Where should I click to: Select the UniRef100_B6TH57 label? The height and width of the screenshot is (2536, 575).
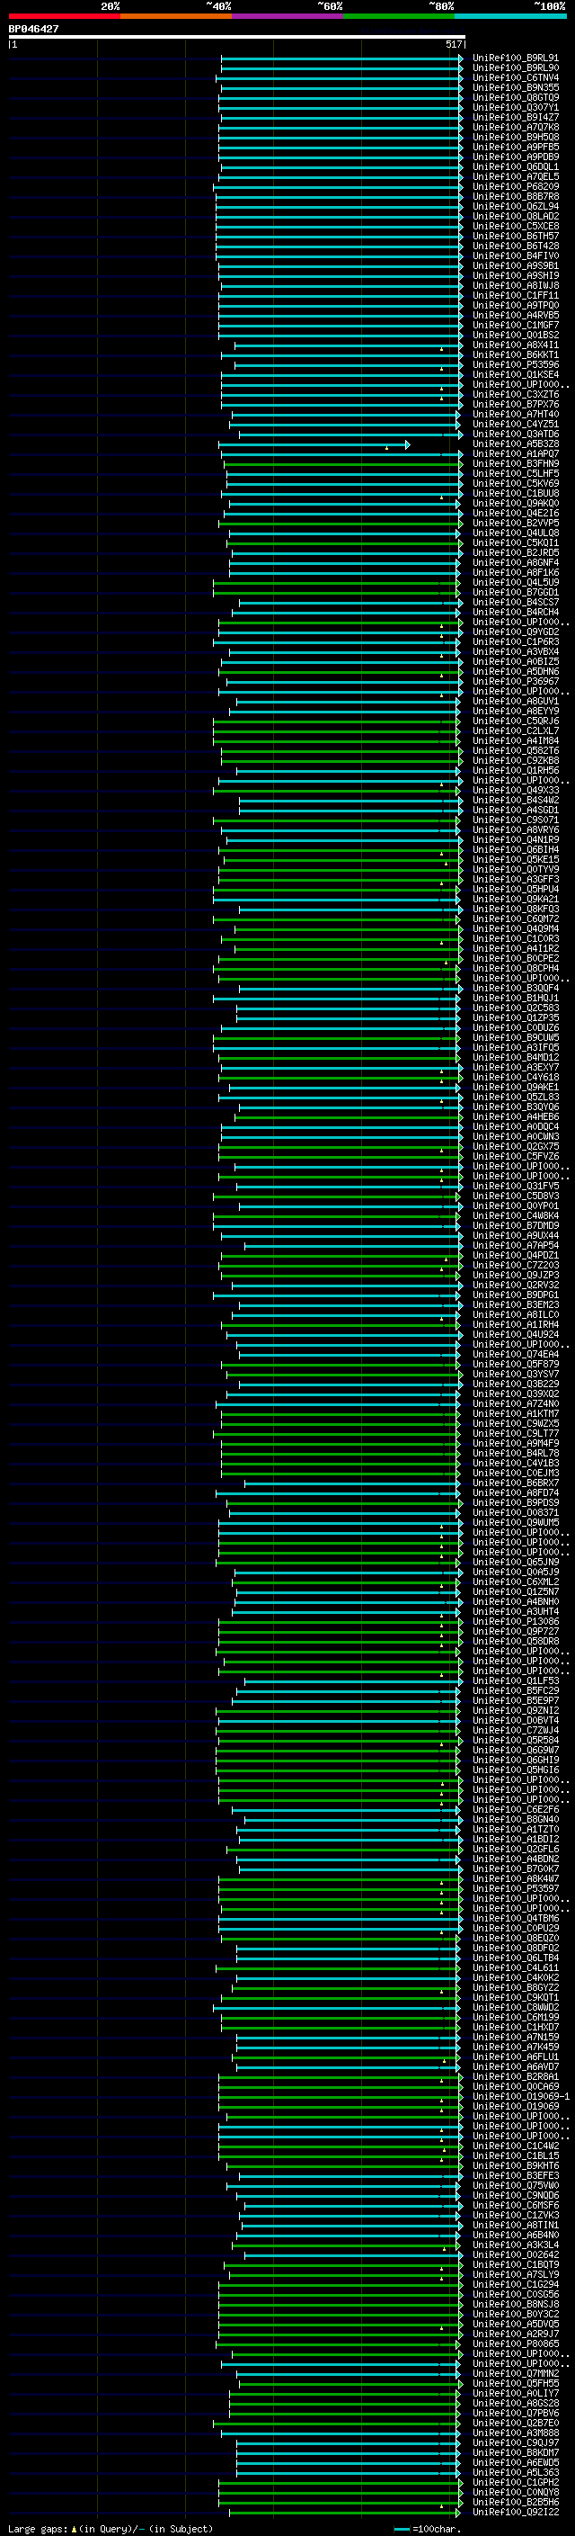pos(515,237)
